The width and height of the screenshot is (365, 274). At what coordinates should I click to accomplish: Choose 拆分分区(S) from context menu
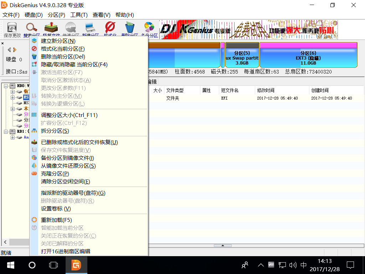(89, 131)
